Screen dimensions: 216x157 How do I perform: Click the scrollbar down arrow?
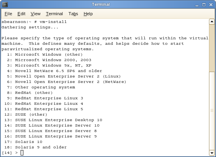coord(212,153)
